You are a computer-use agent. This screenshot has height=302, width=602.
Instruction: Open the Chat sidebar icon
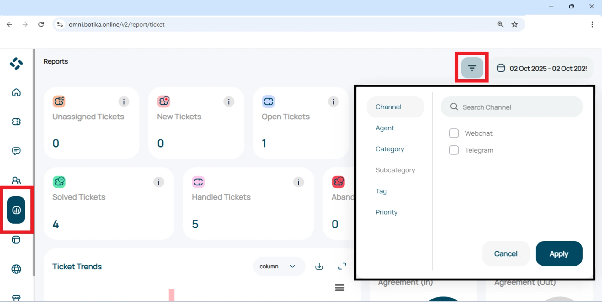[16, 151]
